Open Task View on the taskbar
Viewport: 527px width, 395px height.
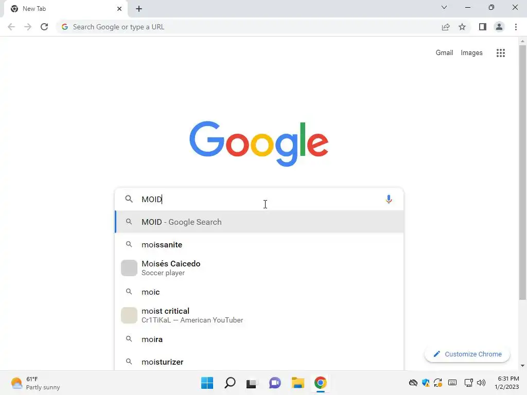252,383
